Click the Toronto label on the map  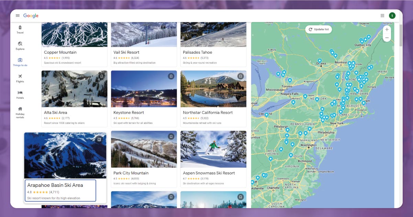[287, 87]
